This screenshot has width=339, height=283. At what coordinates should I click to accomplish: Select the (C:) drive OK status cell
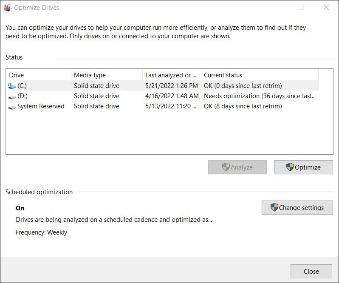[x=243, y=86]
